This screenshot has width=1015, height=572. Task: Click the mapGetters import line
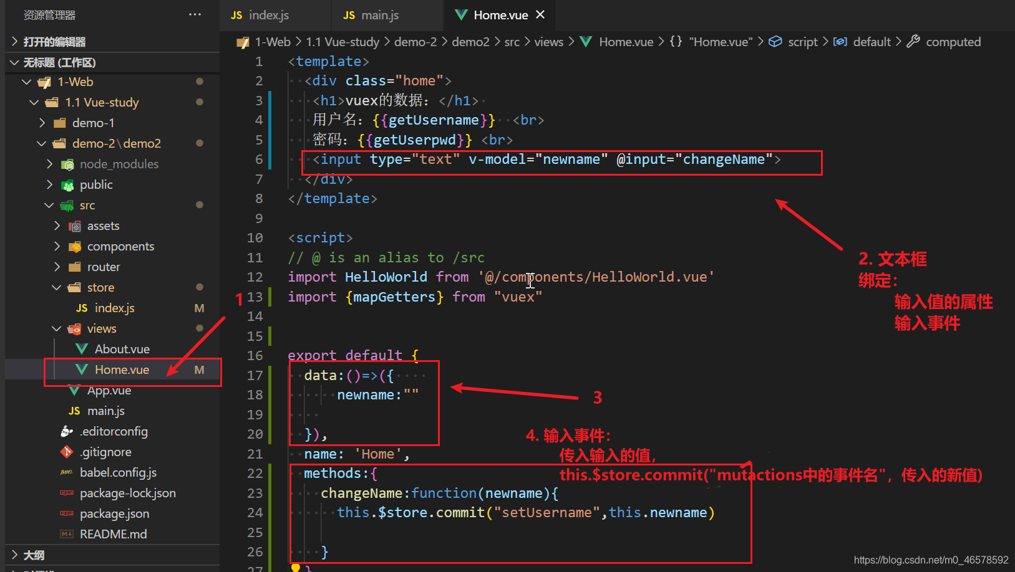click(415, 297)
